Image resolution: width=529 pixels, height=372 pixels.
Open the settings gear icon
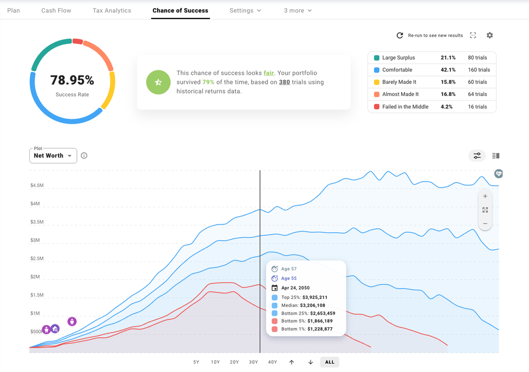pyautogui.click(x=489, y=35)
